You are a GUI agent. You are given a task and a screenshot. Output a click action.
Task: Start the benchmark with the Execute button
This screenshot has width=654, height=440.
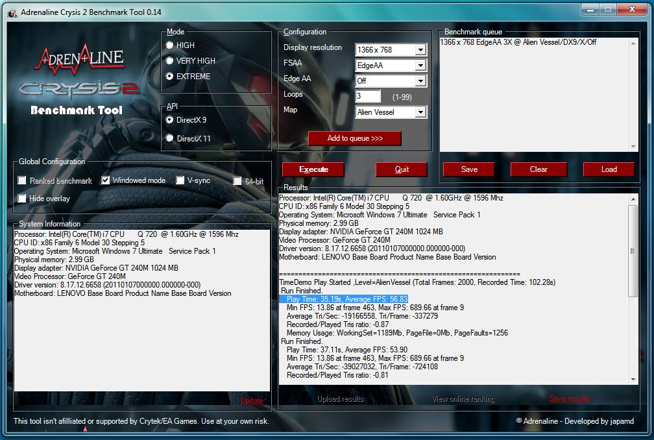[313, 169]
